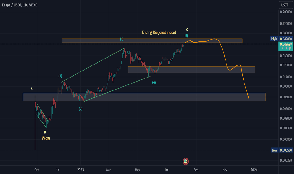Click the Sep label on time axis
Viewport: 294px width, 174px height.
(x=196, y=170)
